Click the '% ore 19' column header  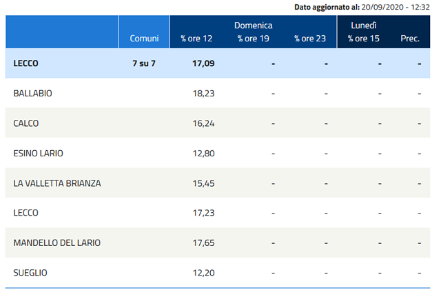click(x=253, y=39)
